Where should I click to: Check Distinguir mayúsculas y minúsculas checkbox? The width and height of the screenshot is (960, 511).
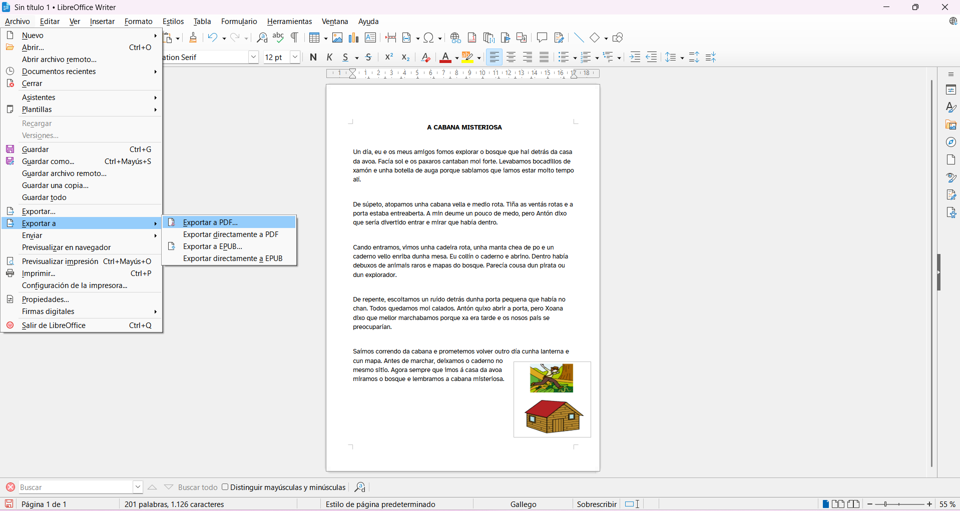pyautogui.click(x=225, y=487)
